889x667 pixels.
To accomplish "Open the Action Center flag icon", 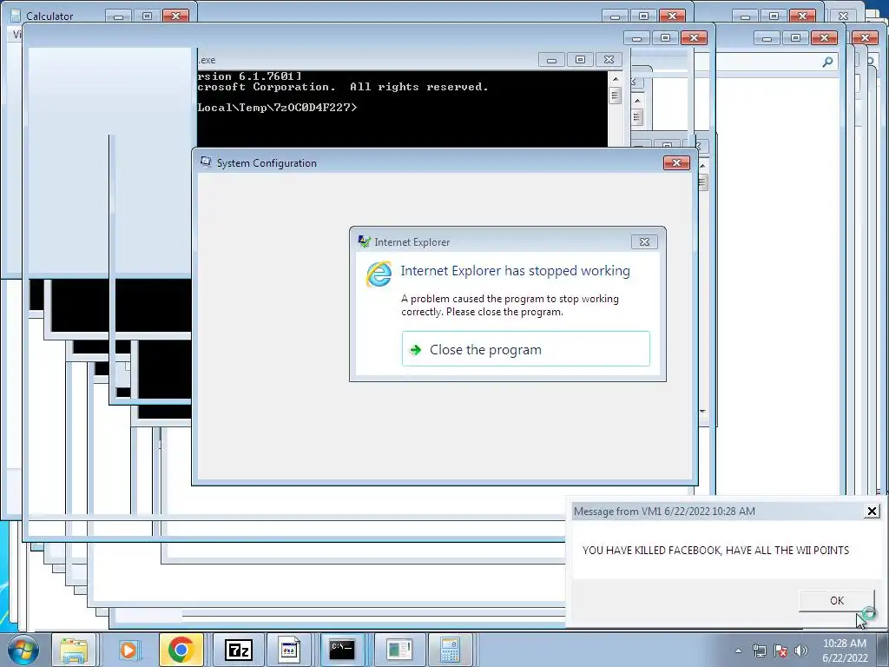I will pos(780,650).
